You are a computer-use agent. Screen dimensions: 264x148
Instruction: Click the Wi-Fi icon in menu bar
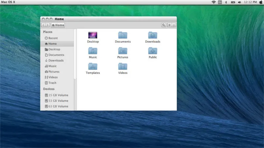click(x=214, y=2)
